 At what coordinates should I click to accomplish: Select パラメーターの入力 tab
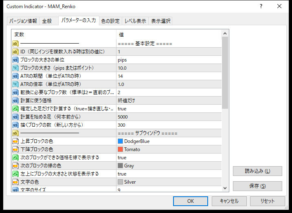pyautogui.click(x=79, y=20)
